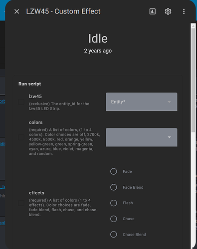Select the Flash radio option
The height and width of the screenshot is (249, 197).
pos(114,203)
